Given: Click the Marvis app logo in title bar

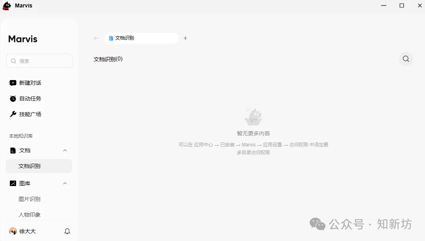Looking at the screenshot, I should [x=7, y=5].
